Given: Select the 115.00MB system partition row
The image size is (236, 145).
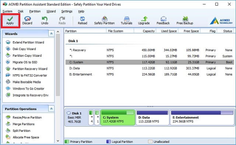Looking at the screenshot, I should click(x=150, y=56).
